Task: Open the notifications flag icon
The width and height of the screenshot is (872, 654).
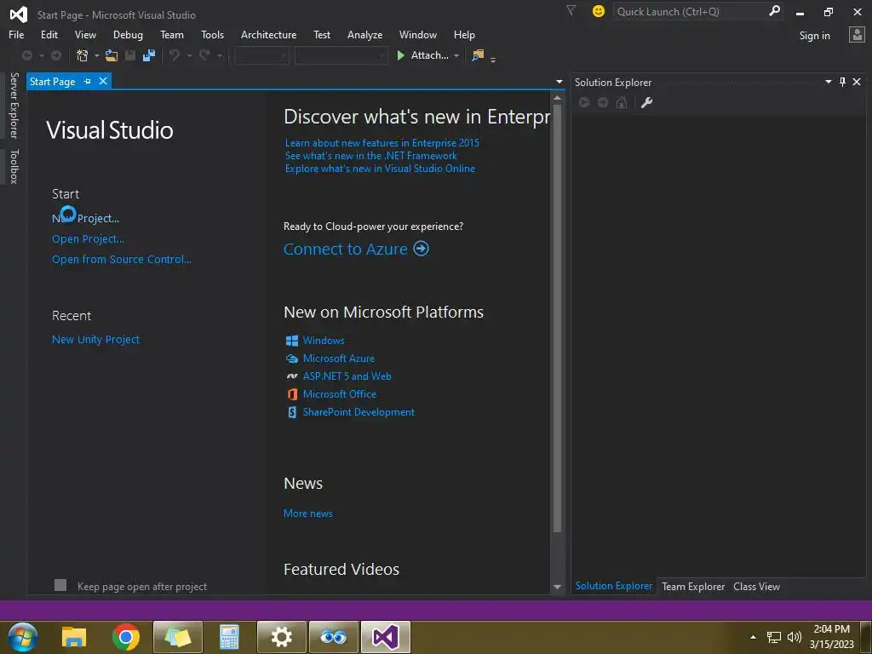Action: pos(571,10)
